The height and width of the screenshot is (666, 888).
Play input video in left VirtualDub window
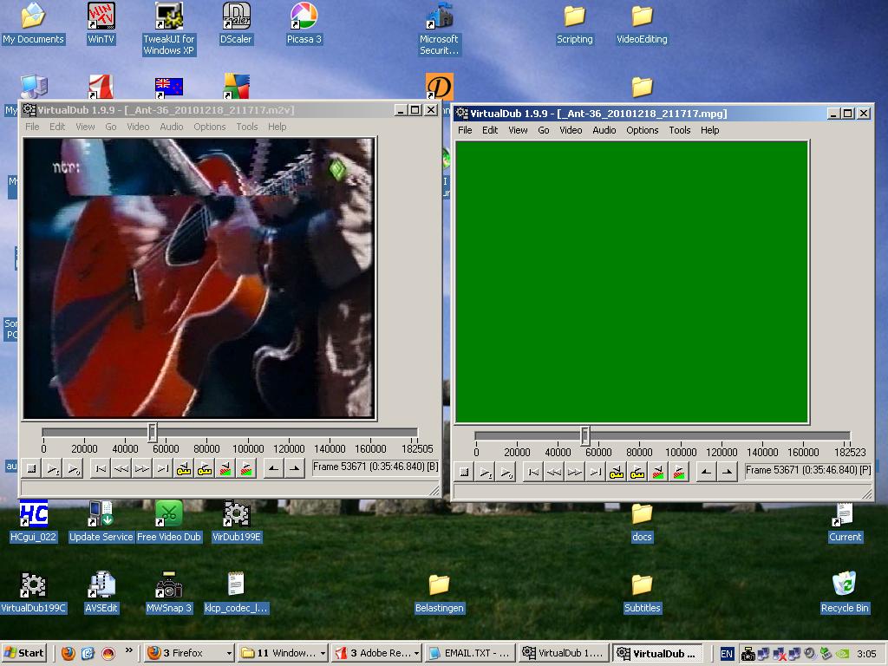(53, 469)
